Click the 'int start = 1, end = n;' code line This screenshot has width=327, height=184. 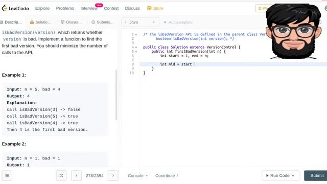click(184, 56)
